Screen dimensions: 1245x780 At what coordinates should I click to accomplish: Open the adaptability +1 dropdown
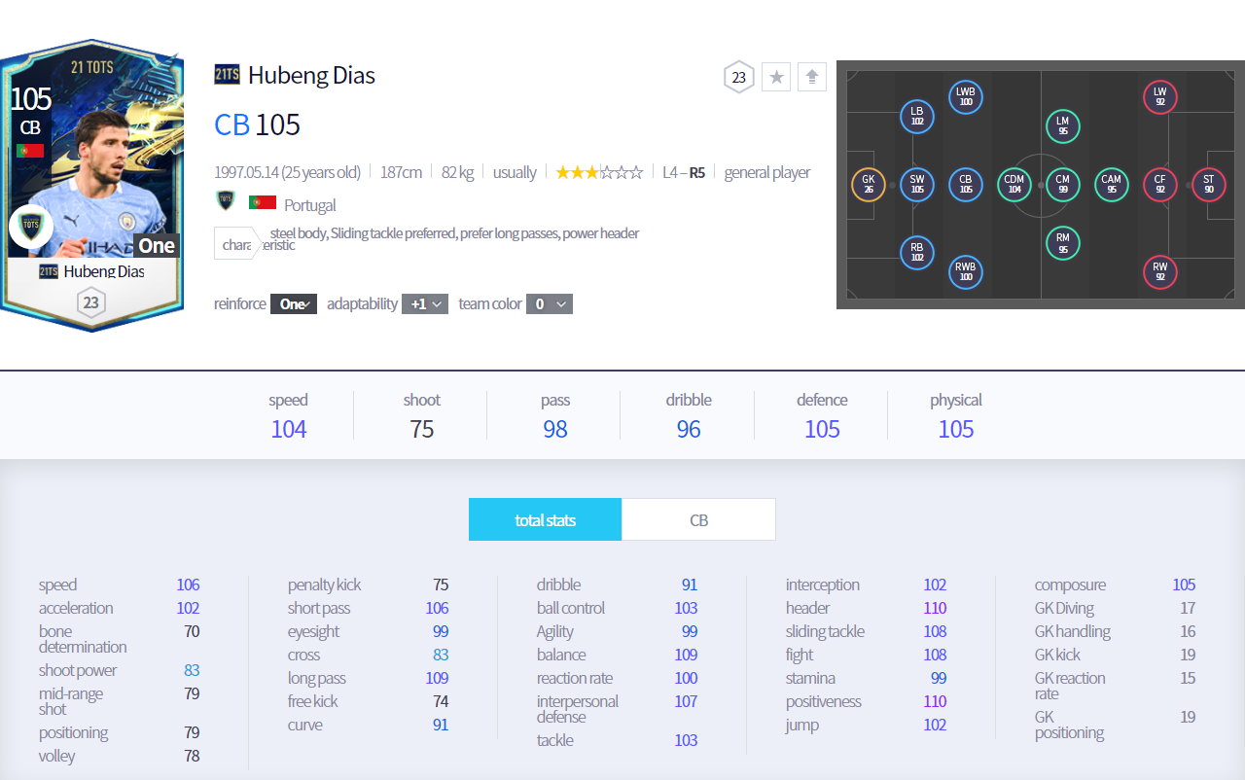click(428, 304)
